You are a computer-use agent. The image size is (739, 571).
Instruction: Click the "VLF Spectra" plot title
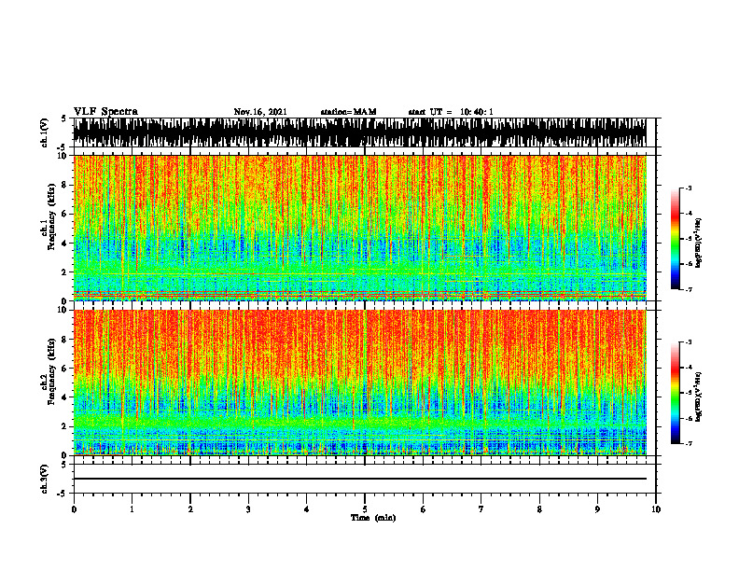(105, 112)
